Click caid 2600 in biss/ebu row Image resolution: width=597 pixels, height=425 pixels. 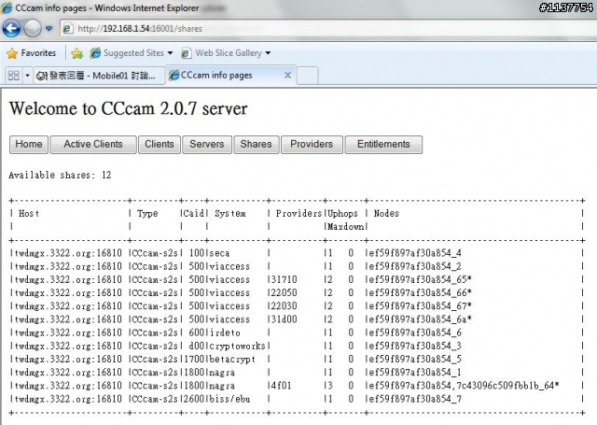[x=193, y=399]
